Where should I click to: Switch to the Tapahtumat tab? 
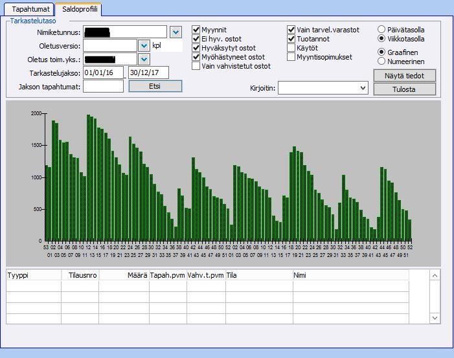tap(30, 9)
